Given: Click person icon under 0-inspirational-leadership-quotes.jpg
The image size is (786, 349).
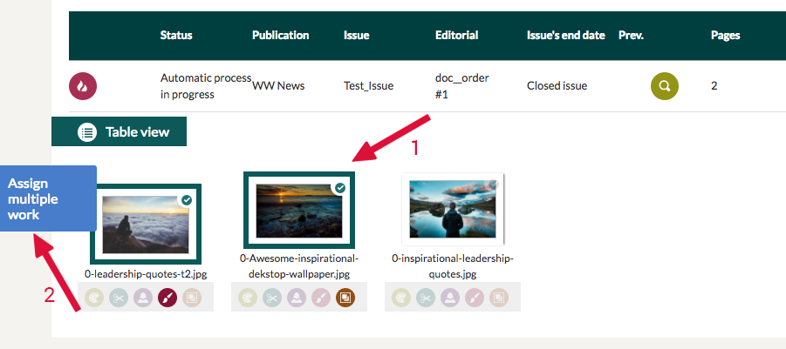Looking at the screenshot, I should coord(450,298).
